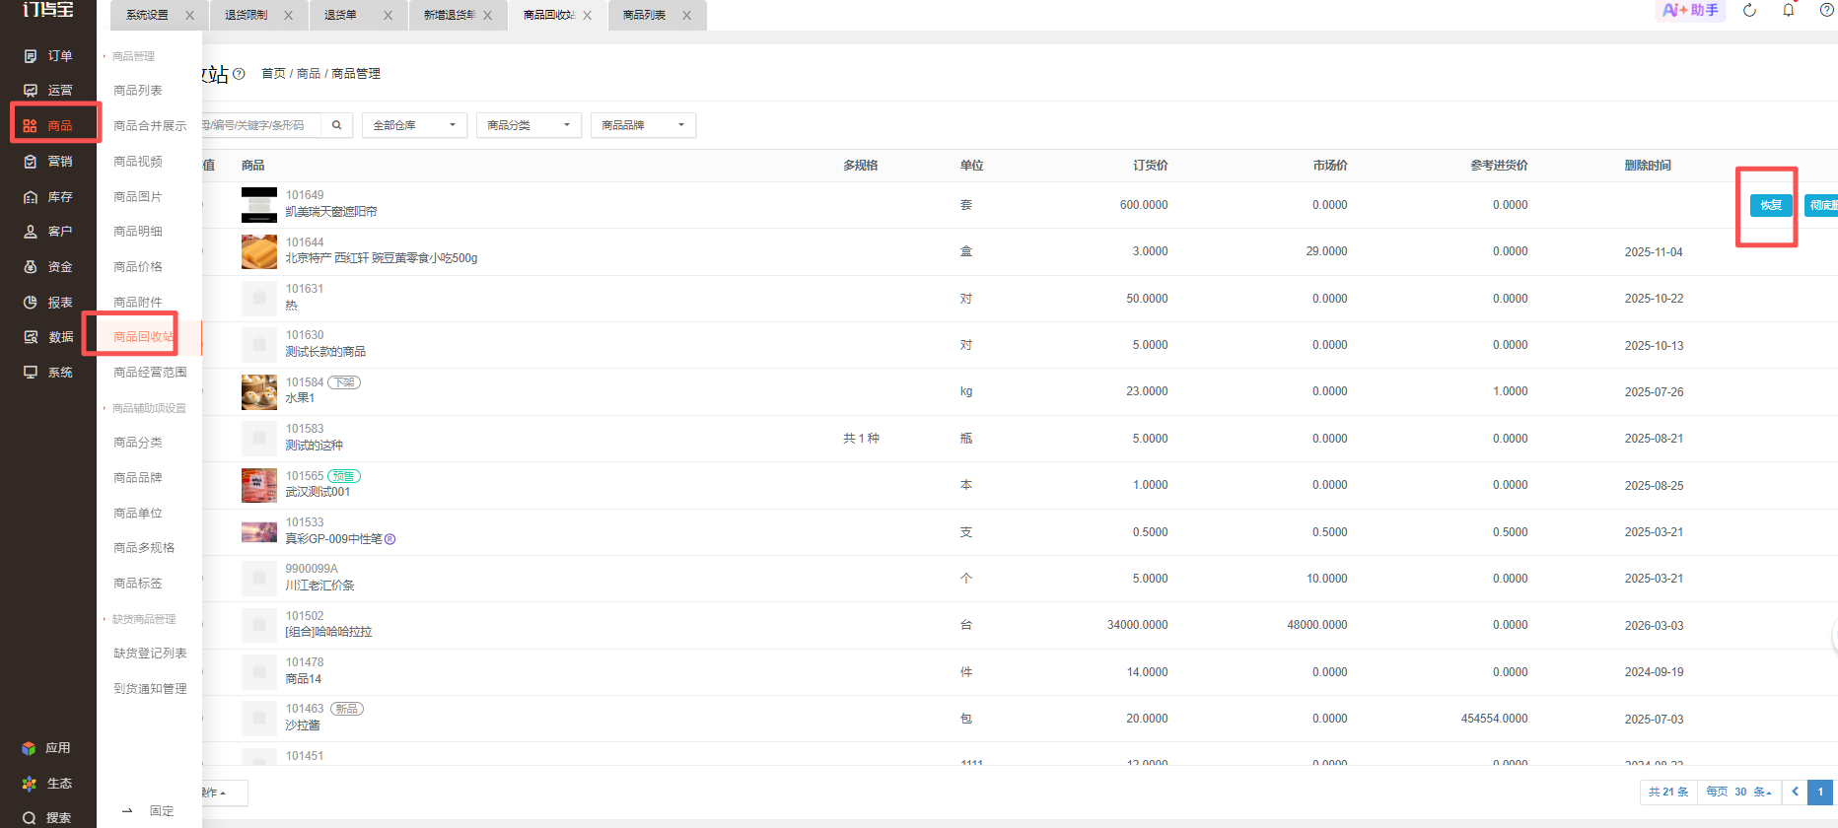
Task: Click the refresh icon at top right
Action: point(1750,10)
